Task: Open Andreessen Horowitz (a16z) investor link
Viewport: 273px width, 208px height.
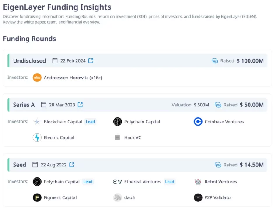Action: point(73,78)
